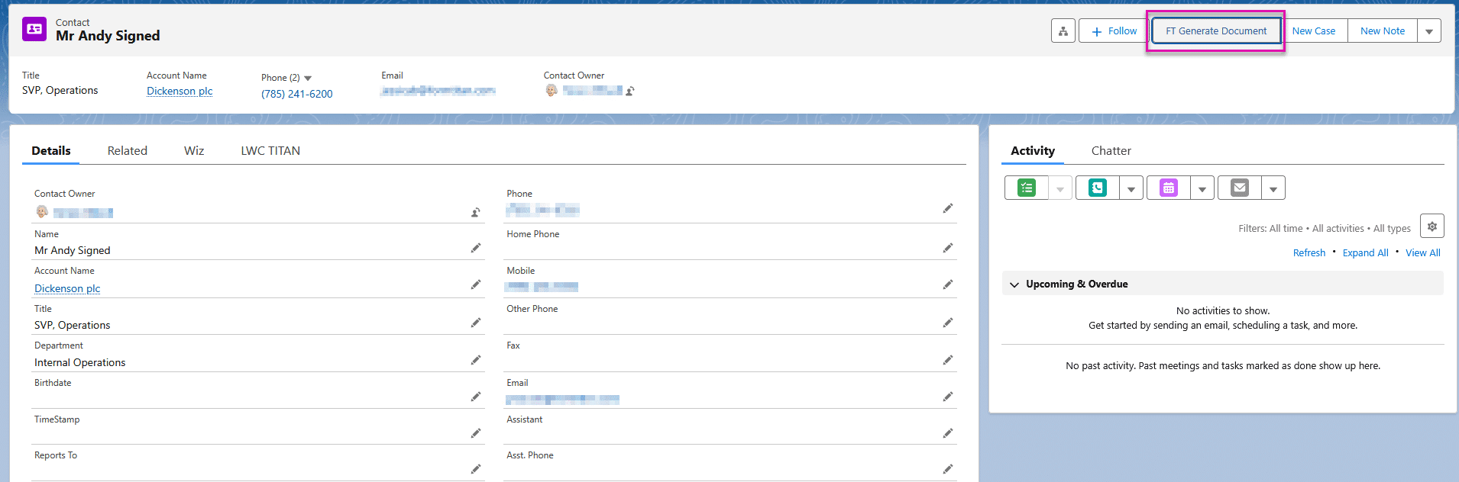Expand the Phone (2) dropdown arrow
The image size is (1459, 482).
point(308,78)
